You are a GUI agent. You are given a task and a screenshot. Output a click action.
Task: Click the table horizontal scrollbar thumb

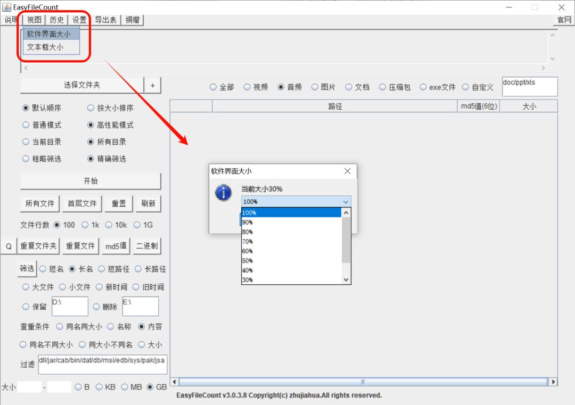[x=363, y=382]
